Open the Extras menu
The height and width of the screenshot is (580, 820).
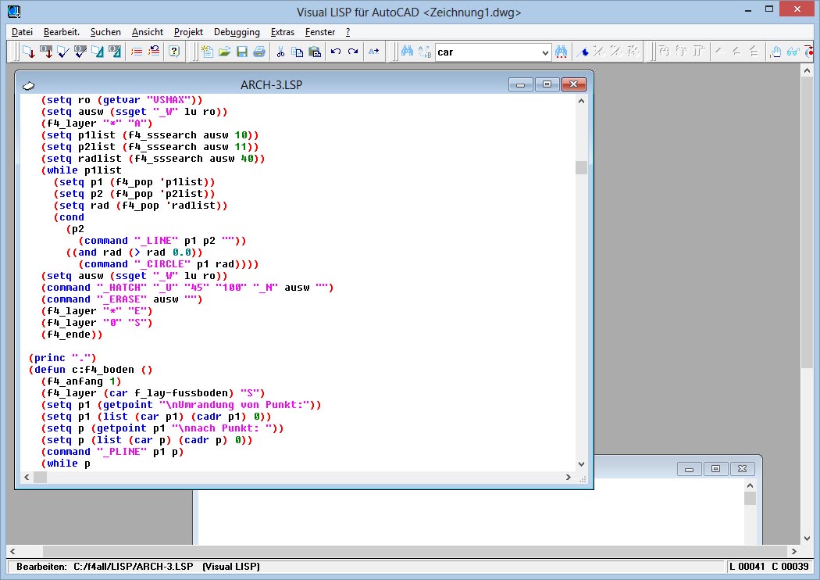[282, 32]
